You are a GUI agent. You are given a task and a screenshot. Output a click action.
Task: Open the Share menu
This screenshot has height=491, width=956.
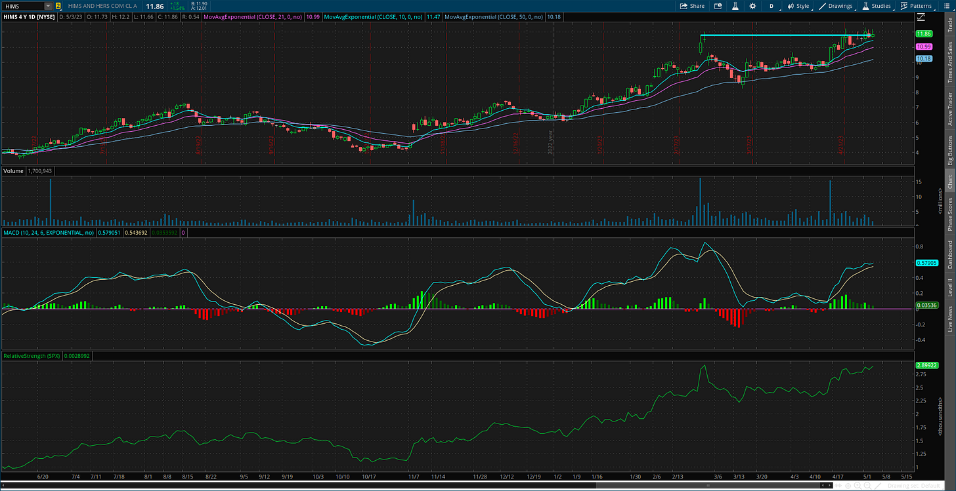pos(692,6)
